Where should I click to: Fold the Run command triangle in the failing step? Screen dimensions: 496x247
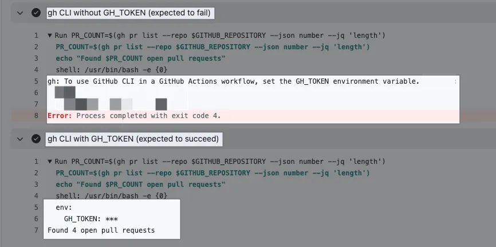[x=50, y=36]
